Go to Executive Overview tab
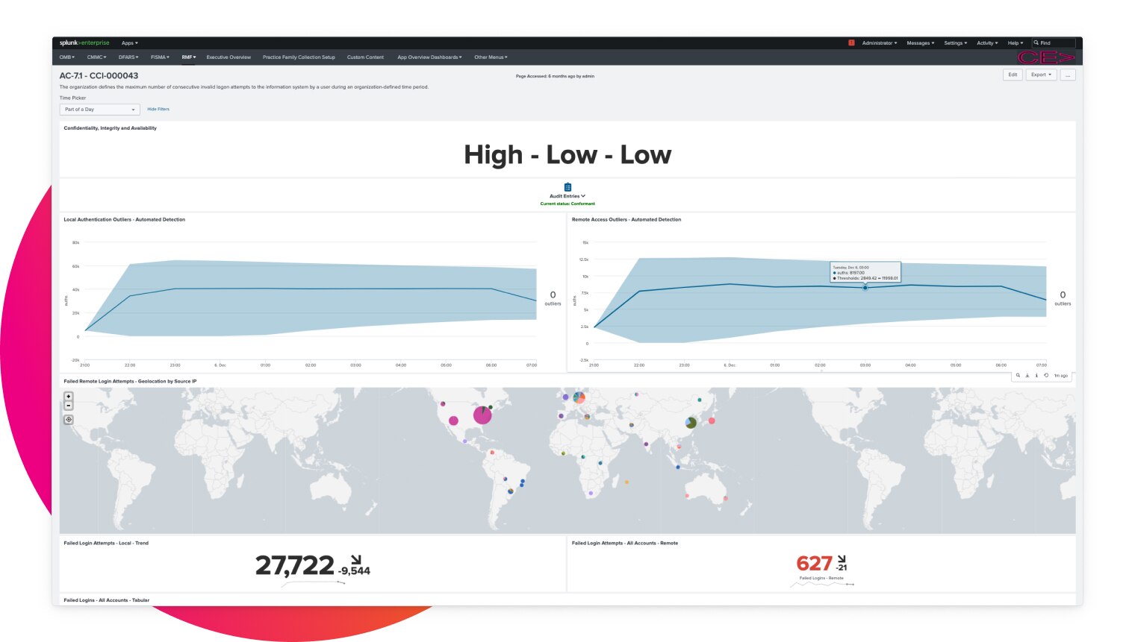The width and height of the screenshot is (1135, 642). pyautogui.click(x=228, y=57)
